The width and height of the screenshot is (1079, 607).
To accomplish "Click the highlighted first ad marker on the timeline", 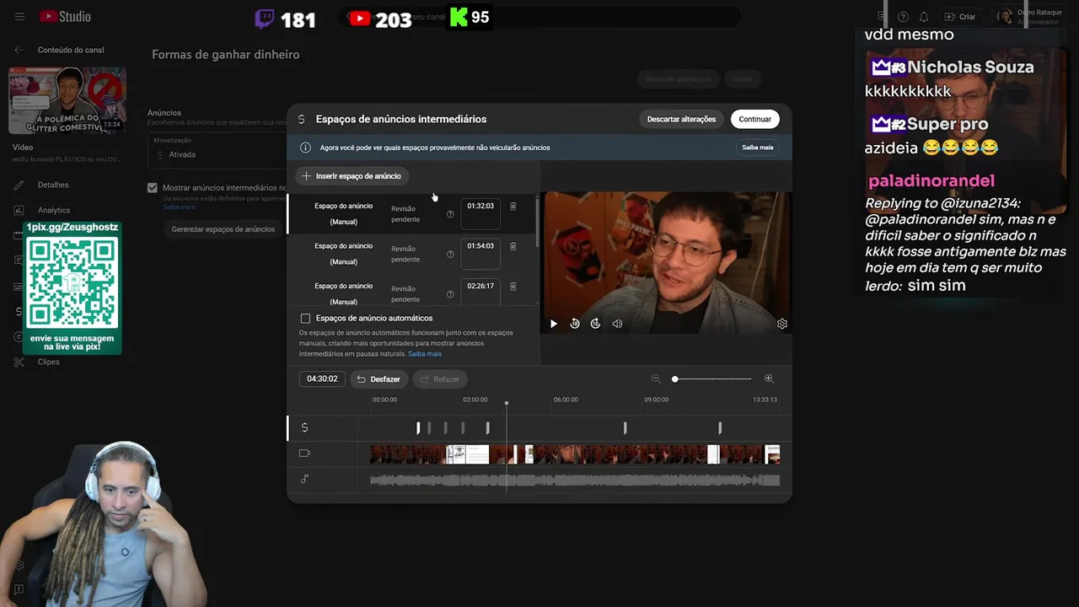I will [418, 428].
